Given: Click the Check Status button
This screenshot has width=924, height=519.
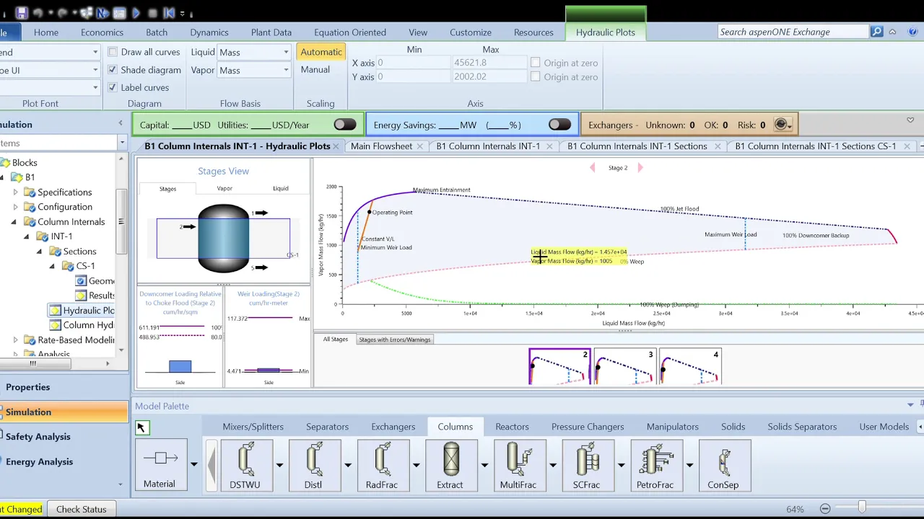Looking at the screenshot, I should coord(81,509).
